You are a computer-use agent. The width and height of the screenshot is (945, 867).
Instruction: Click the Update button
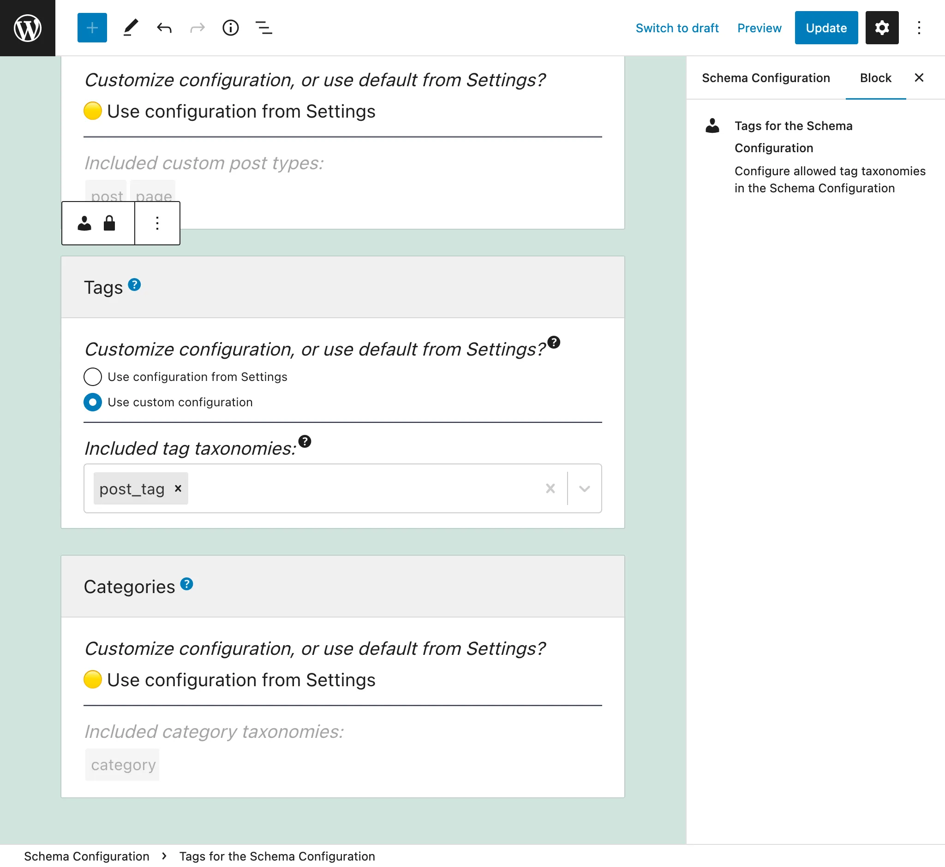(x=825, y=27)
